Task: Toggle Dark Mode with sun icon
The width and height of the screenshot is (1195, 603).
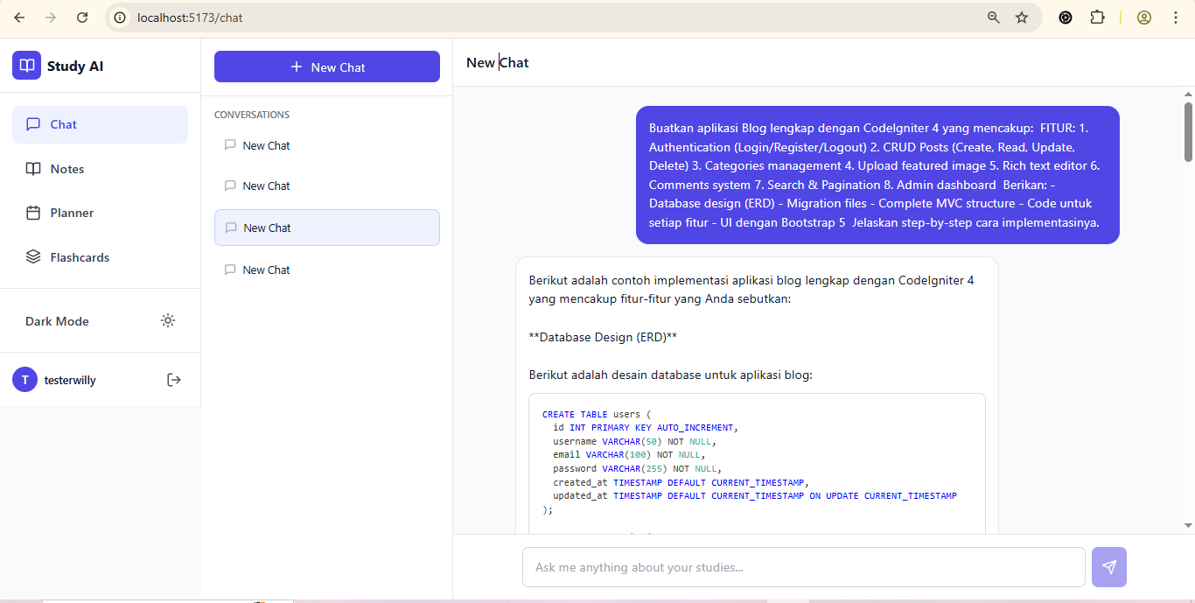Action: pos(168,320)
